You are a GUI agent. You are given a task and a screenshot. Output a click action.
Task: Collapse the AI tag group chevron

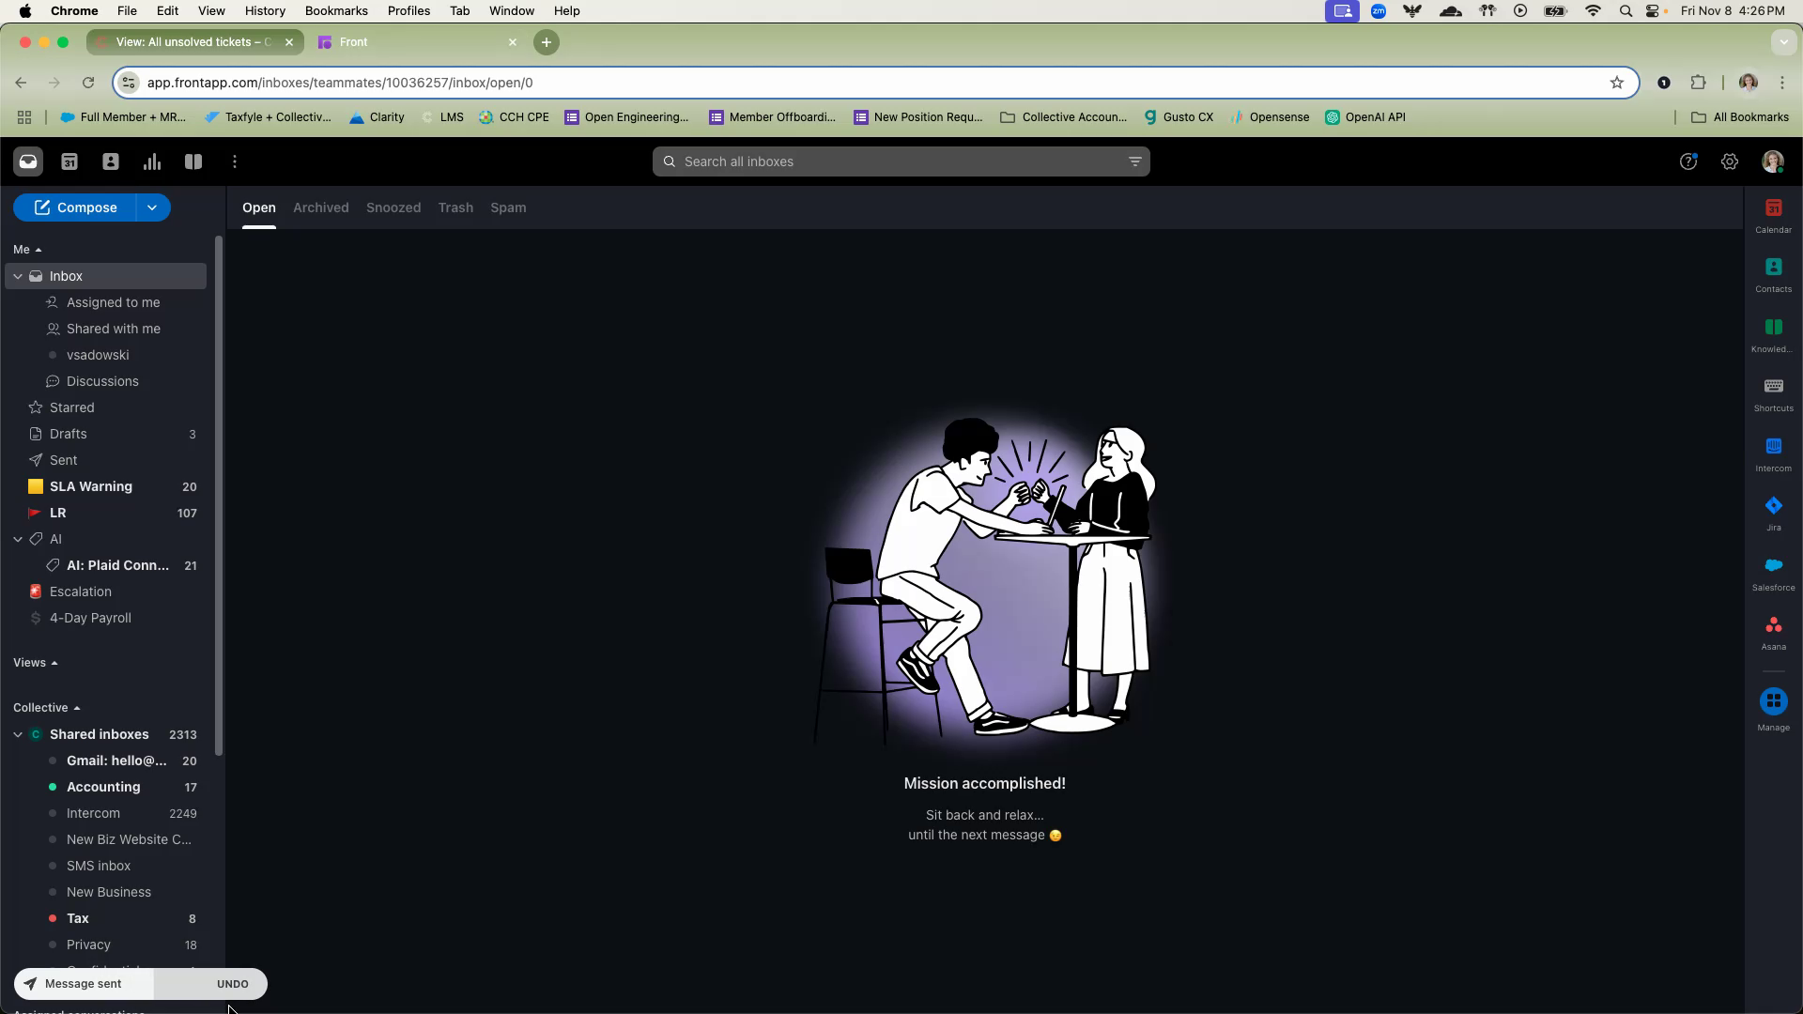(x=18, y=539)
